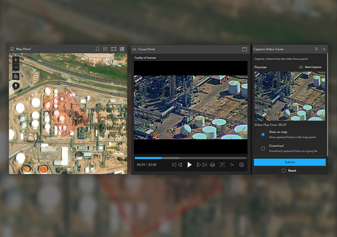Viewport: 337px width, 237px height.
Task: Click New Capture camera button
Action: pyautogui.click(x=310, y=67)
